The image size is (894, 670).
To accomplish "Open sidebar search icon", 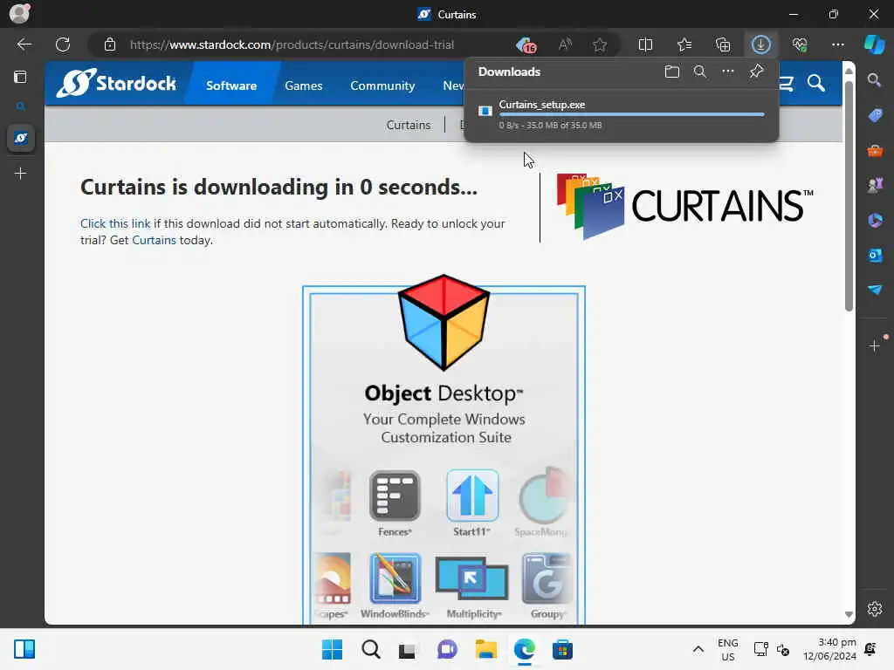I will 874,80.
